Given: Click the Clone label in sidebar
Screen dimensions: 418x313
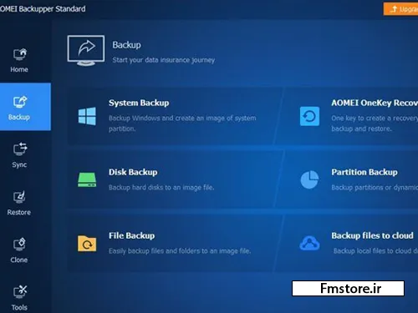Looking at the screenshot, I should (19, 260).
